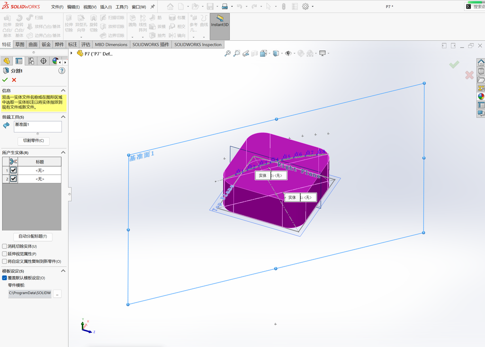This screenshot has width=485, height=347.
Task: Uncheck 覆盖默认模板设定 checkbox
Action: [5, 278]
